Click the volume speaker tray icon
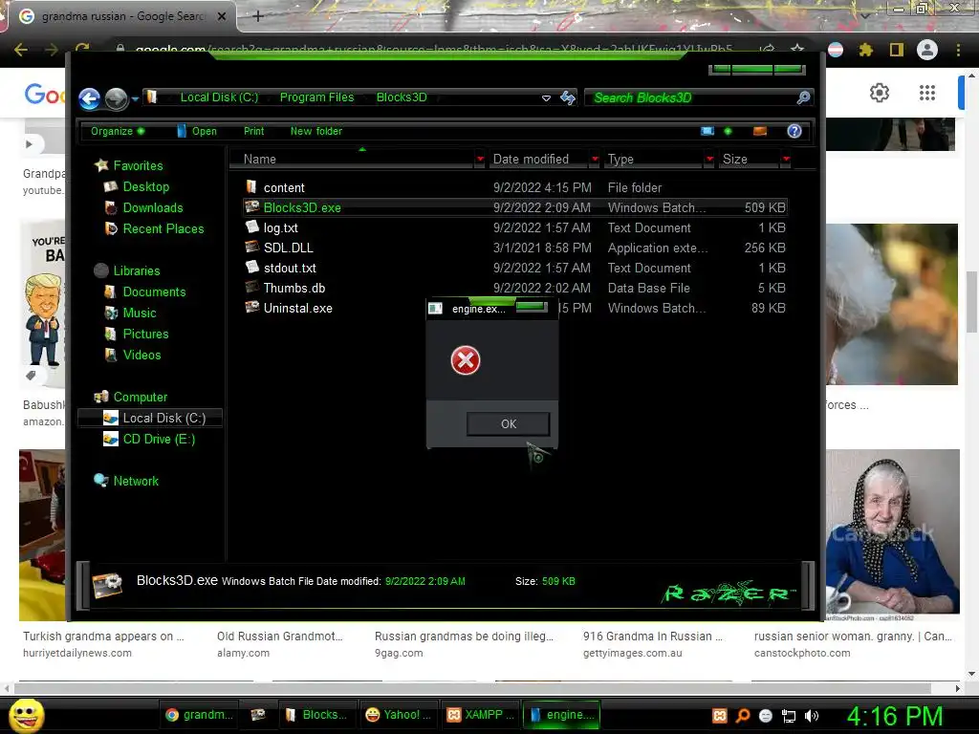979x734 pixels. pyautogui.click(x=812, y=716)
